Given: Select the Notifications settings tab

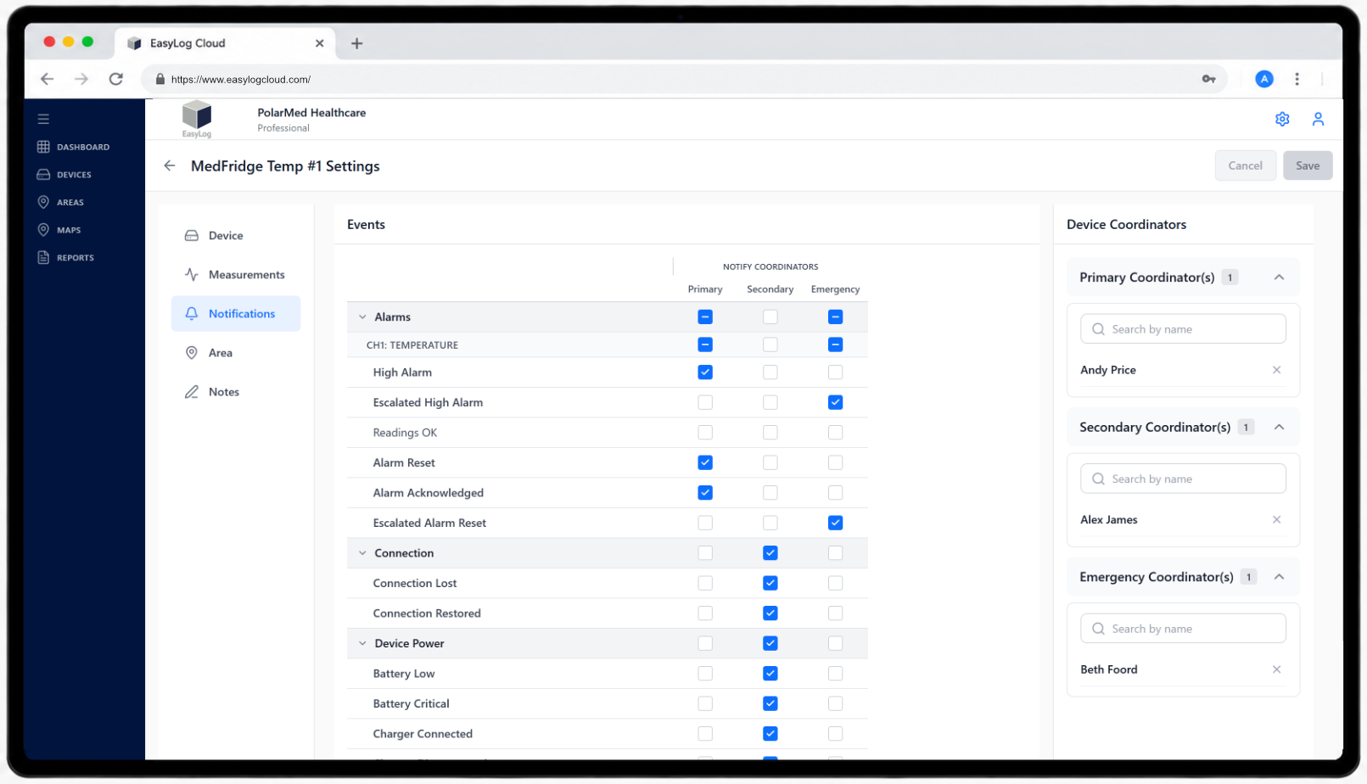Looking at the screenshot, I should click(x=236, y=314).
